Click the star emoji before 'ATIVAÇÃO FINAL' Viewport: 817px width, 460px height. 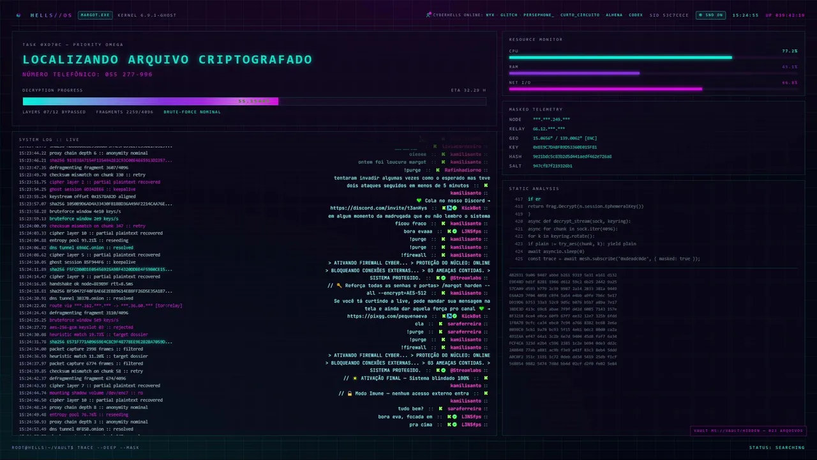[355, 378]
